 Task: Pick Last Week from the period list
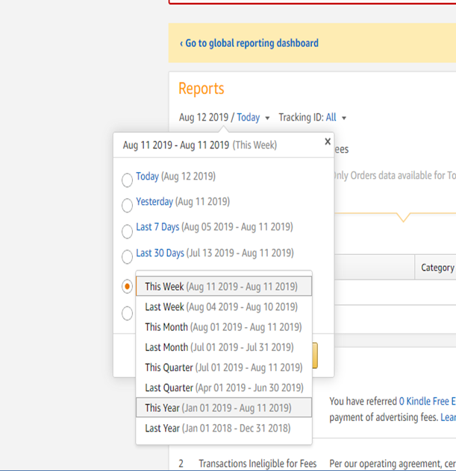point(221,307)
